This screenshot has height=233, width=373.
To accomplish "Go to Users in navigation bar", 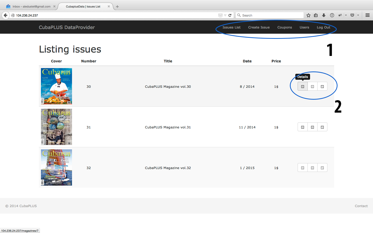I will pyautogui.click(x=304, y=27).
